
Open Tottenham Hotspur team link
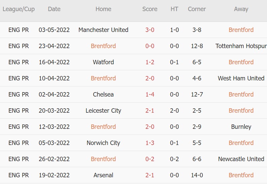click(x=241, y=46)
